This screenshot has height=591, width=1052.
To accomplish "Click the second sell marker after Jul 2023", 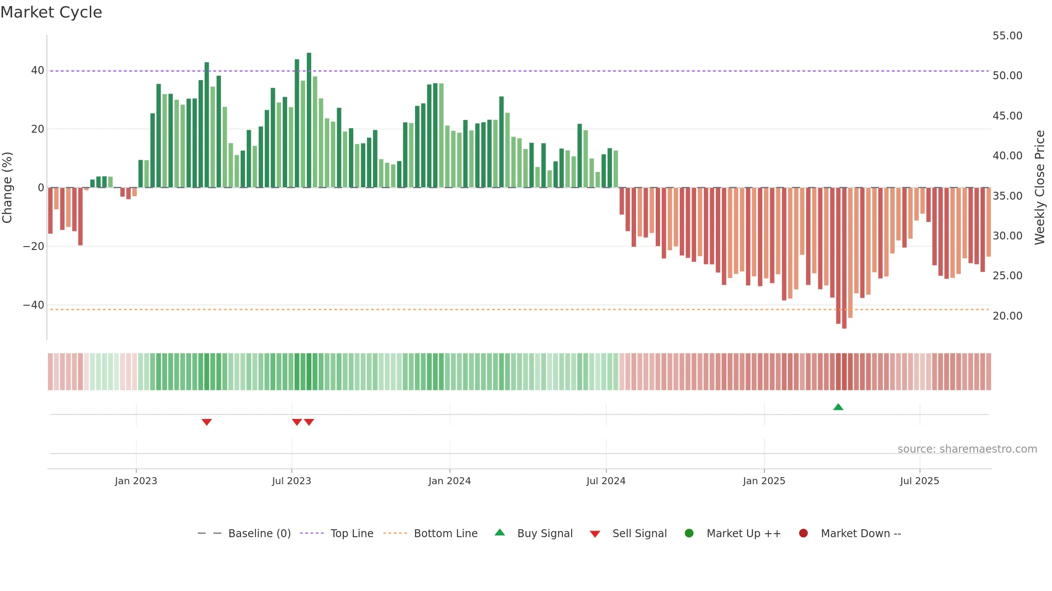I will pos(309,422).
